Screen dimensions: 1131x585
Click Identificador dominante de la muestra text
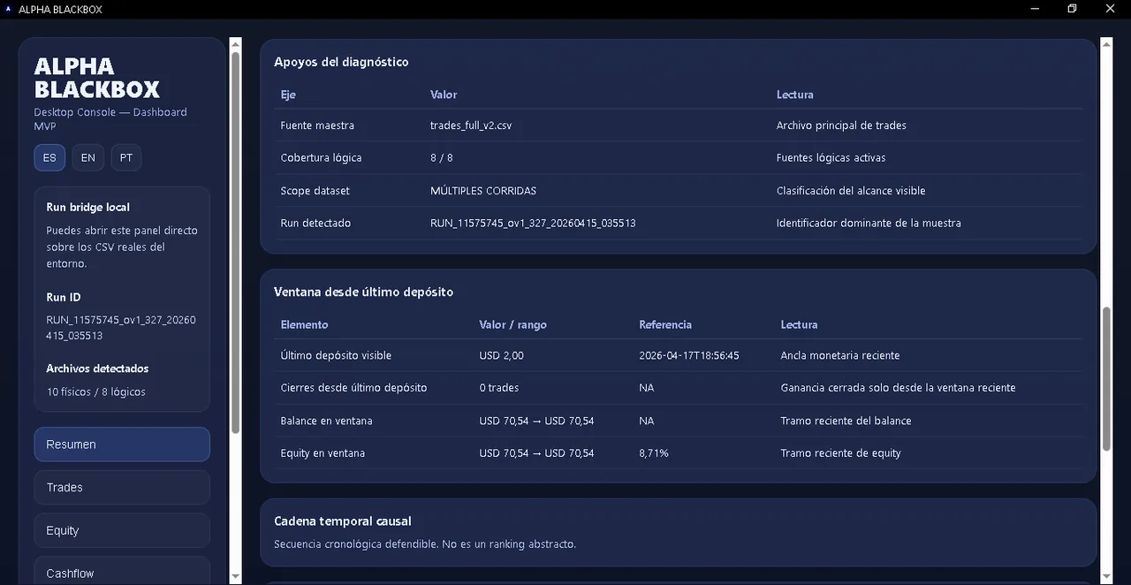click(x=869, y=223)
